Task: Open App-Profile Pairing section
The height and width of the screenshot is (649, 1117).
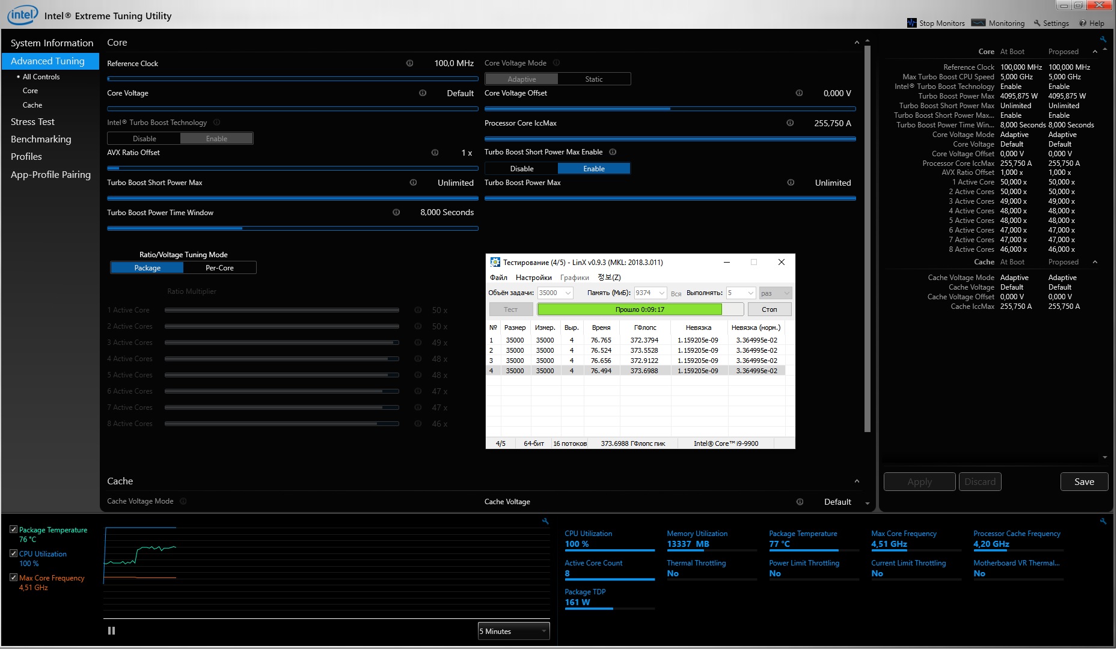Action: pyautogui.click(x=50, y=175)
